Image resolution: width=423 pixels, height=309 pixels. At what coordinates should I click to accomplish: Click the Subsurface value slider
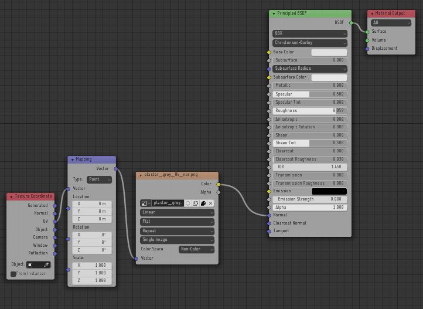click(x=310, y=60)
